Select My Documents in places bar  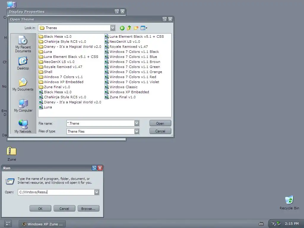[x=23, y=84]
